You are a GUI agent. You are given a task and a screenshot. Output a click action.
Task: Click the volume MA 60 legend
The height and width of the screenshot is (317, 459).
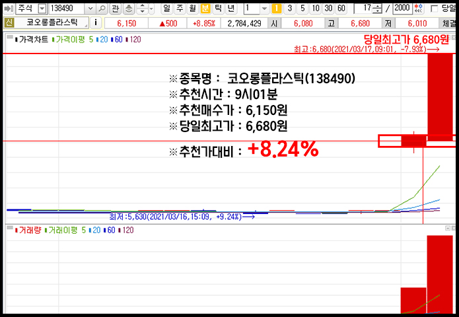[x=109, y=230]
